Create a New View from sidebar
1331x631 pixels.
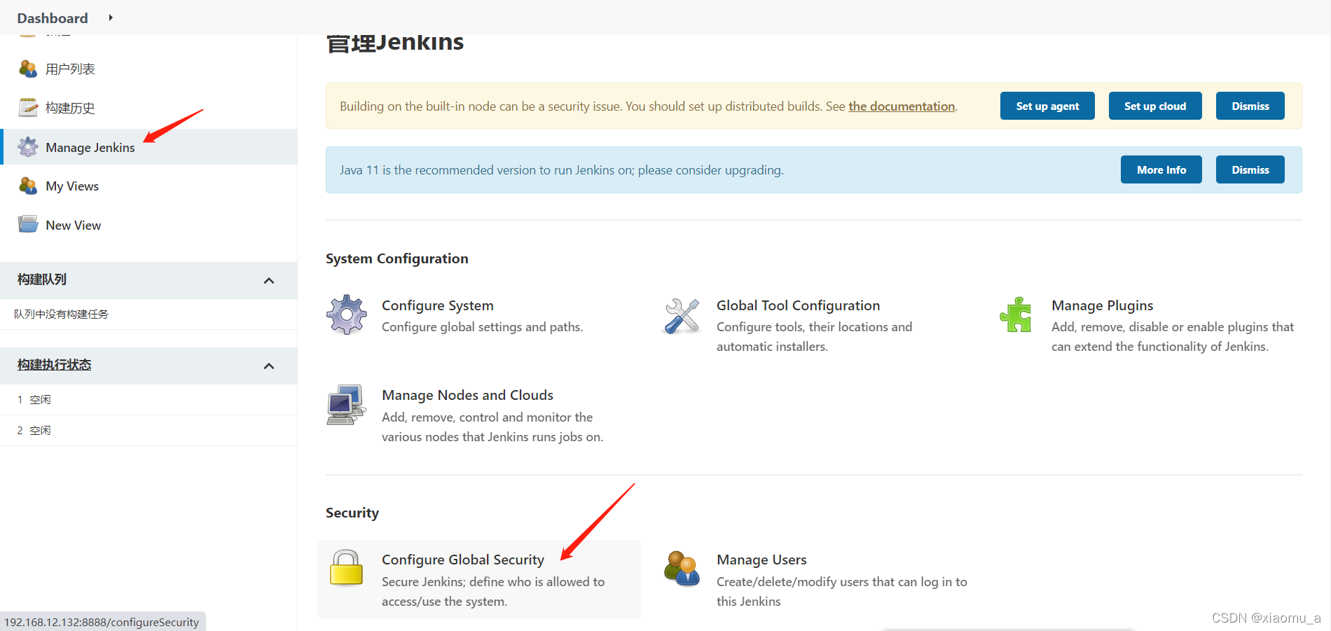pyautogui.click(x=74, y=226)
